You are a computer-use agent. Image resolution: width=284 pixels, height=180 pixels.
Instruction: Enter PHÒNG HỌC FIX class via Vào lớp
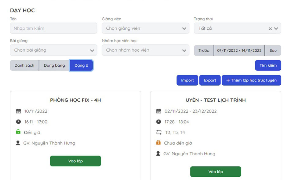tap(76, 161)
